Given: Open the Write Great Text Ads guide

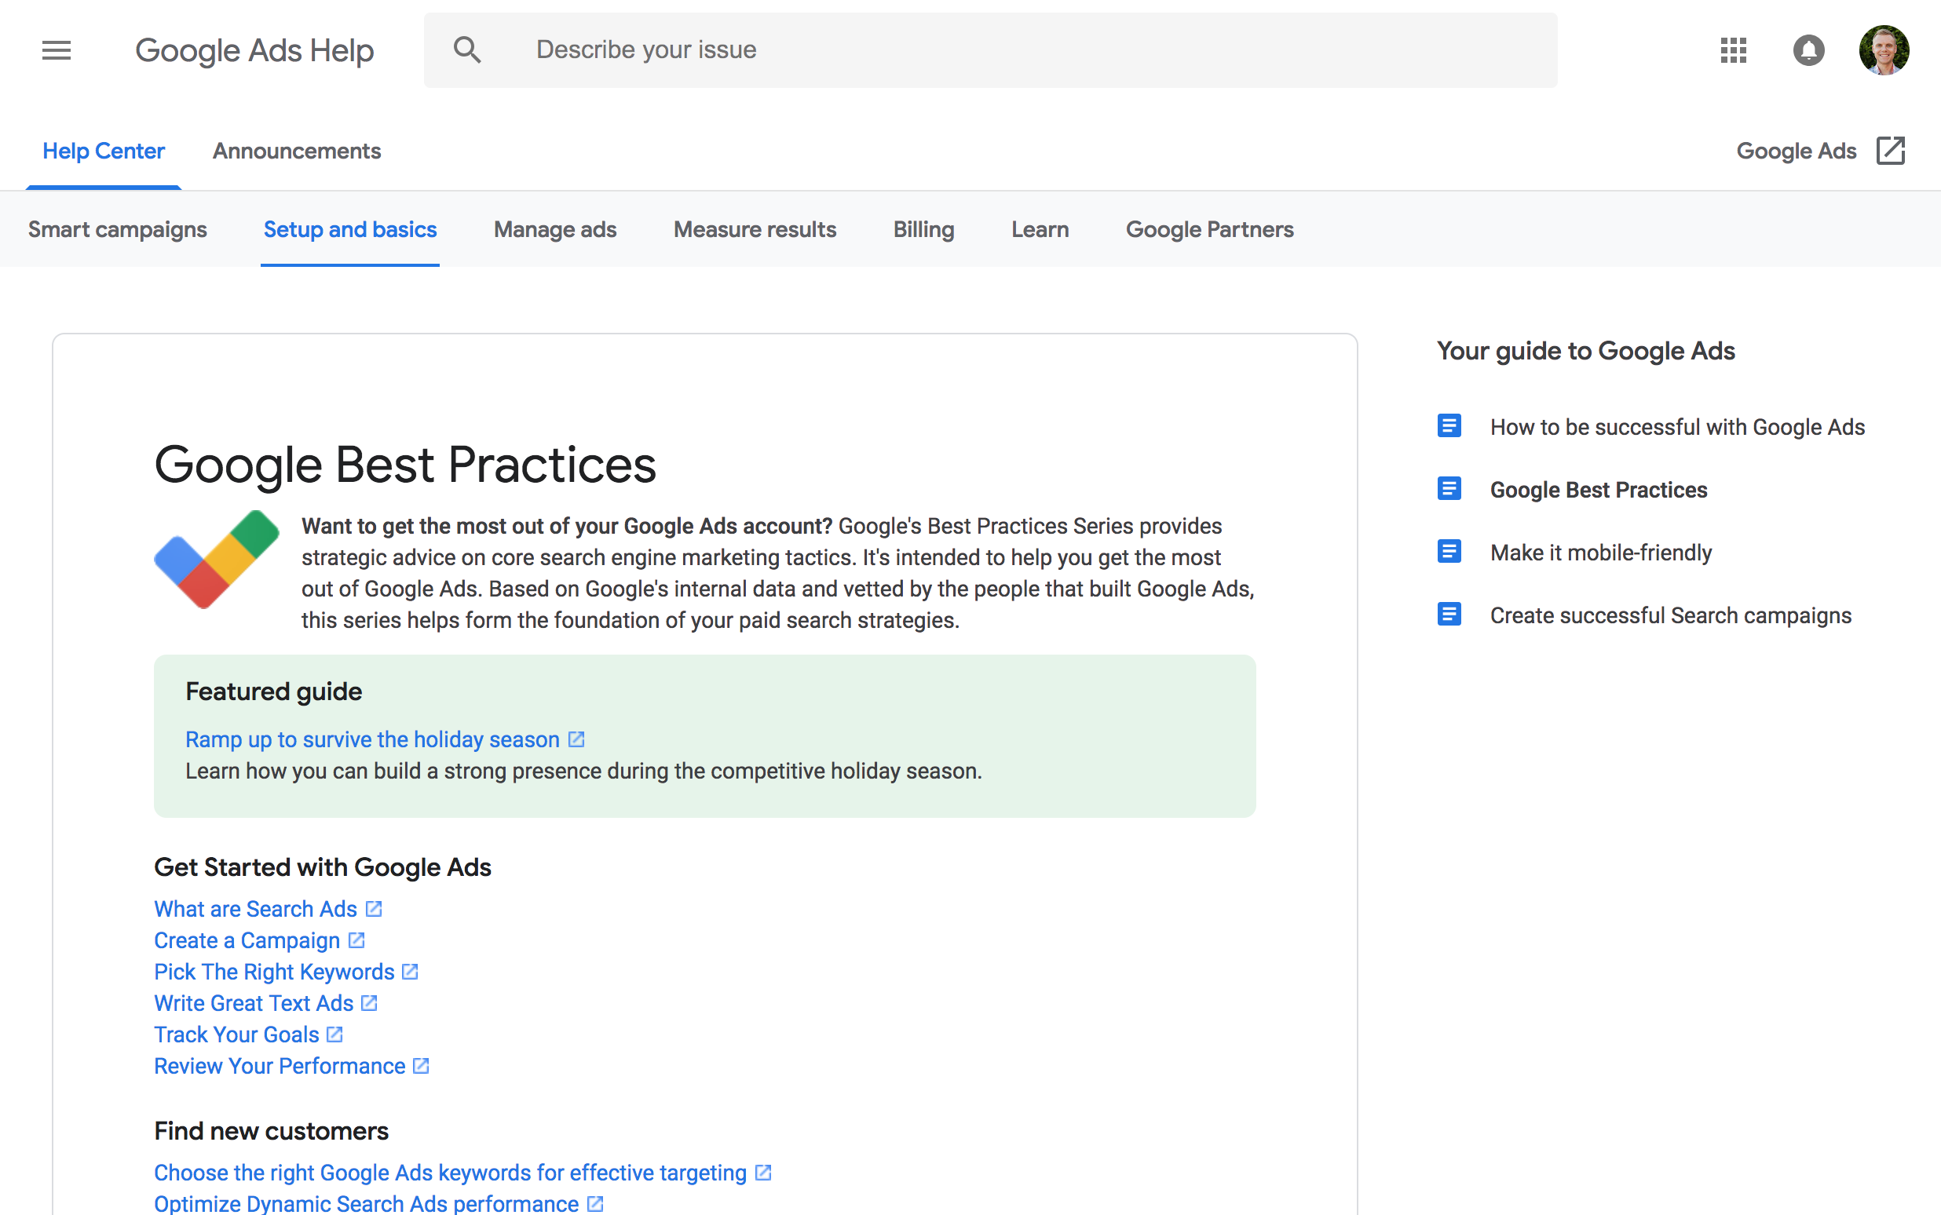Looking at the screenshot, I should coord(252,1002).
